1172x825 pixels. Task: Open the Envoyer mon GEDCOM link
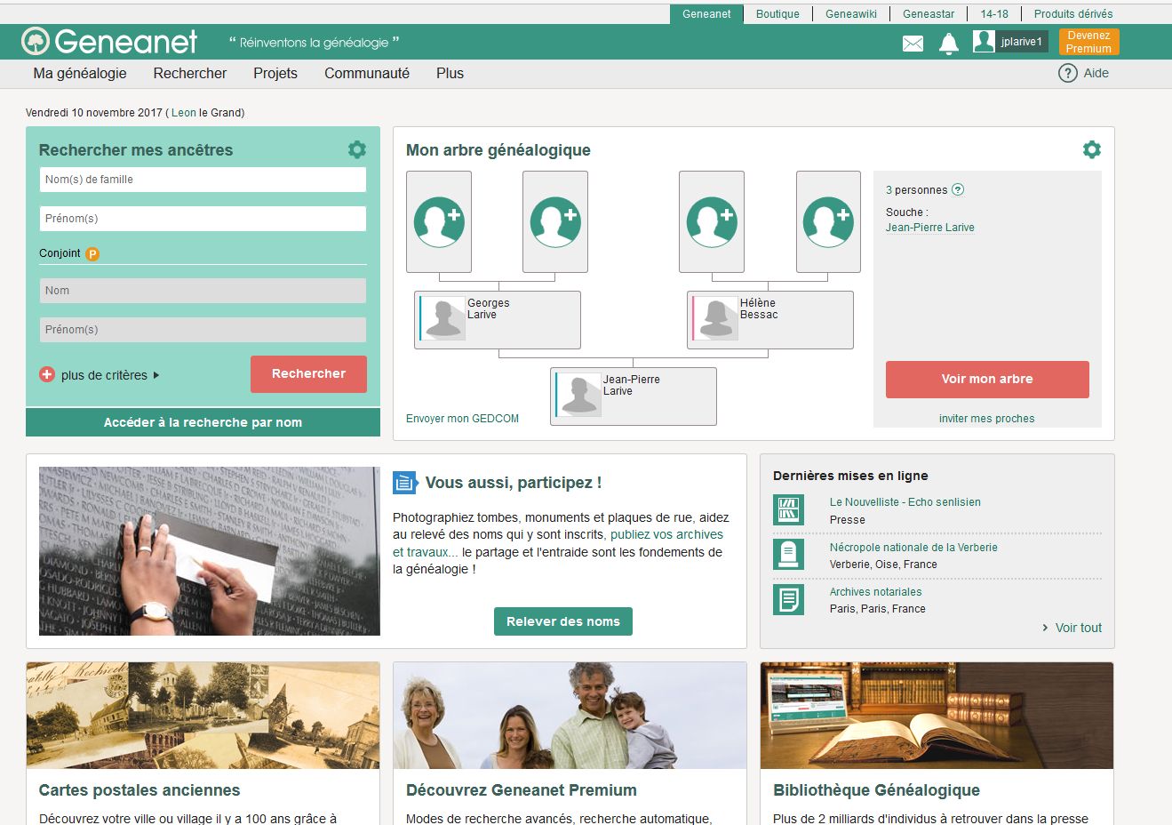[x=462, y=419]
